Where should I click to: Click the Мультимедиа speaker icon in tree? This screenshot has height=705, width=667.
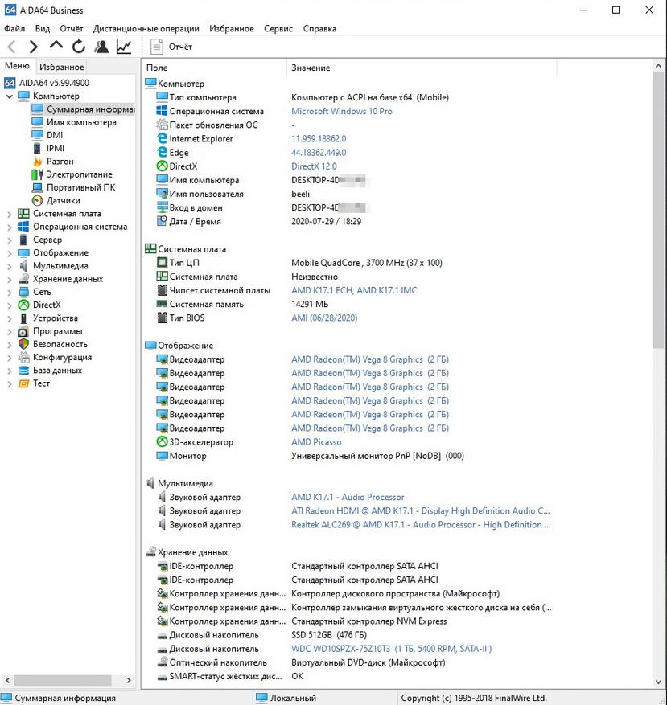click(x=23, y=266)
